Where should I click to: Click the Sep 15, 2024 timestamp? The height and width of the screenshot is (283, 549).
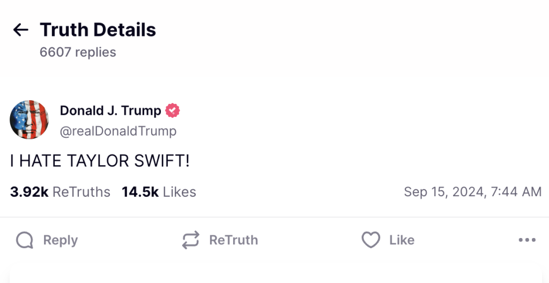472,192
